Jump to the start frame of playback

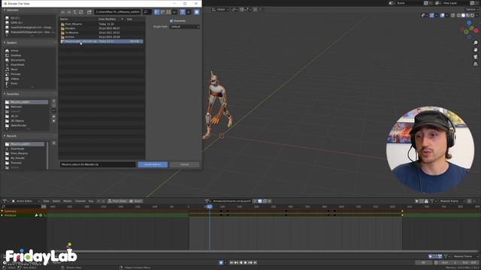point(231,262)
